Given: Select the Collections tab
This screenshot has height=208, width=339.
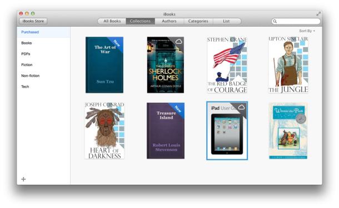Looking at the screenshot, I should tap(140, 21).
